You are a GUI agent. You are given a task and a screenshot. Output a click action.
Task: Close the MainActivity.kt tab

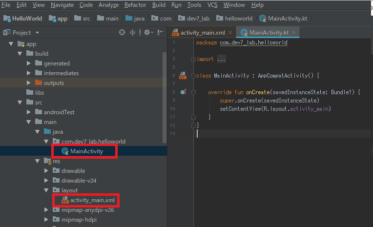pyautogui.click(x=294, y=33)
